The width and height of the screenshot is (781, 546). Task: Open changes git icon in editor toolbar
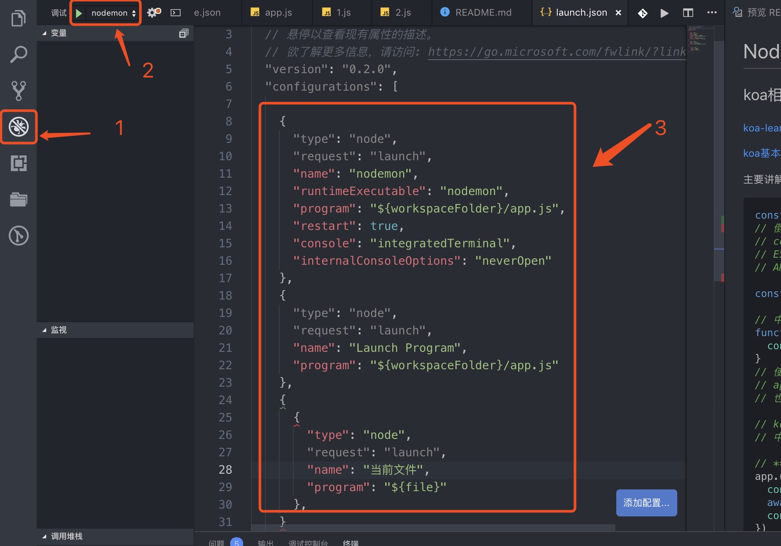click(x=642, y=13)
